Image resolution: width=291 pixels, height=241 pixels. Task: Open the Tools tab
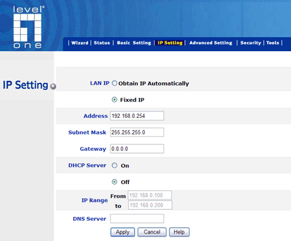[x=273, y=43]
